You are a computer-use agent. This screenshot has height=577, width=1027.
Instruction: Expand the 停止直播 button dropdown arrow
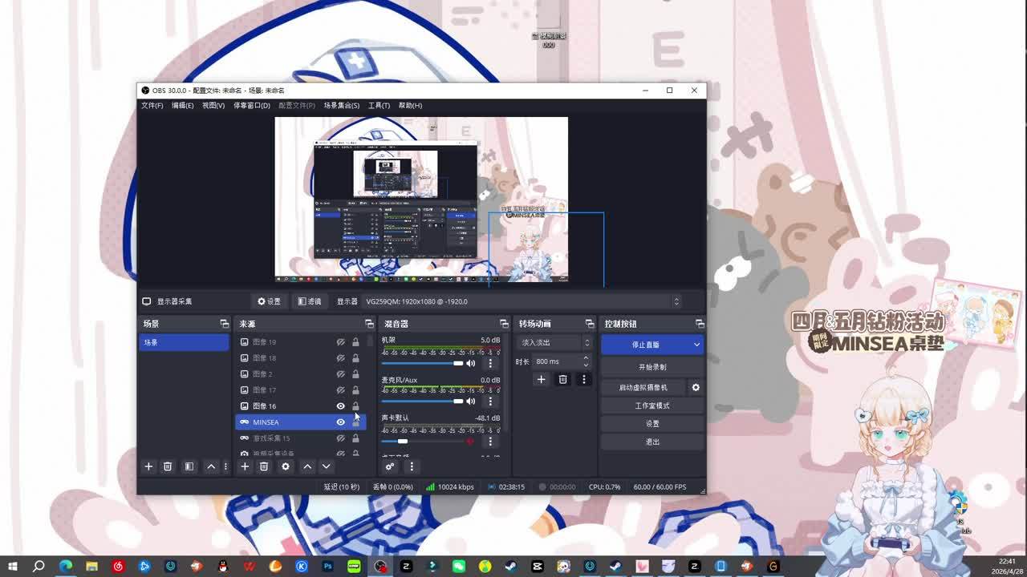(x=696, y=345)
